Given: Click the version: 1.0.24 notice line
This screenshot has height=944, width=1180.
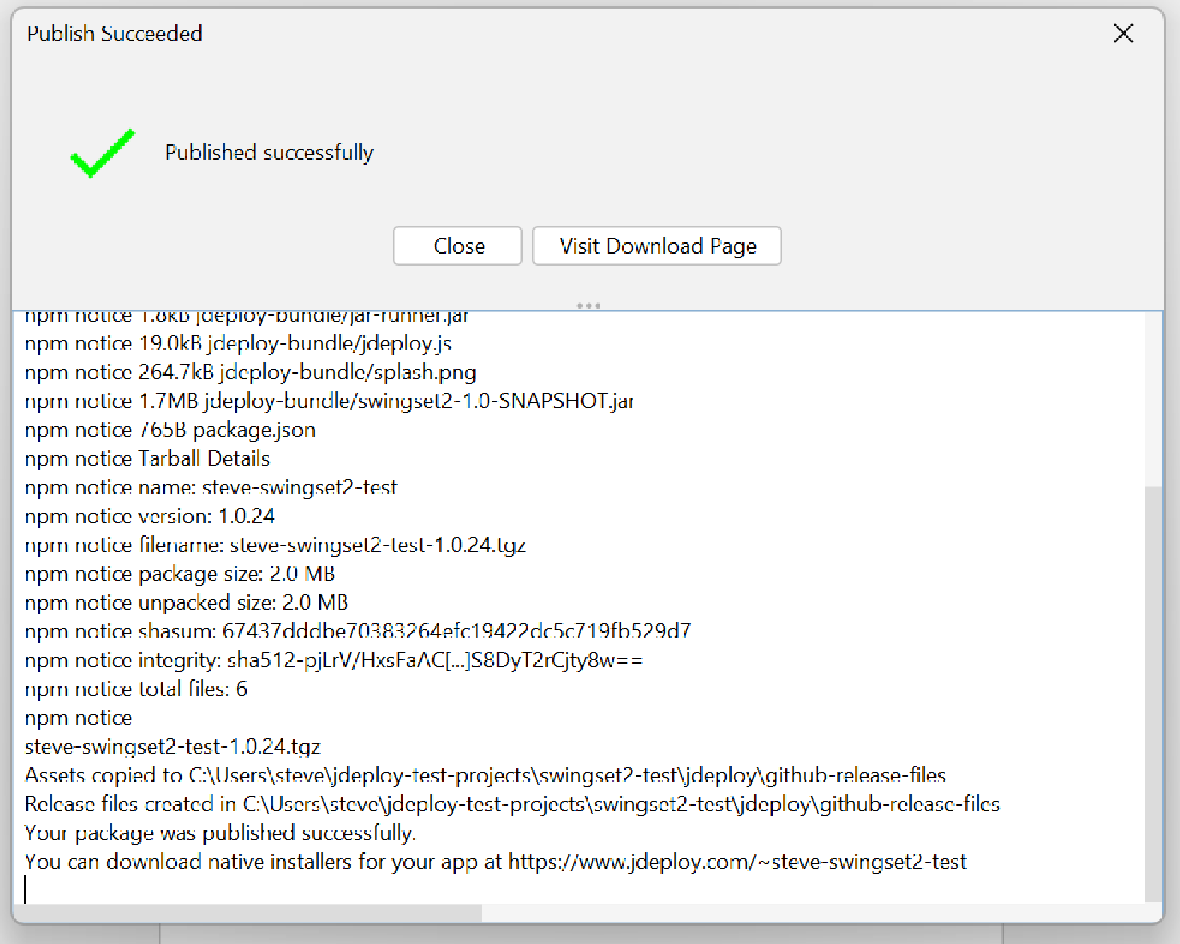Looking at the screenshot, I should [x=149, y=516].
